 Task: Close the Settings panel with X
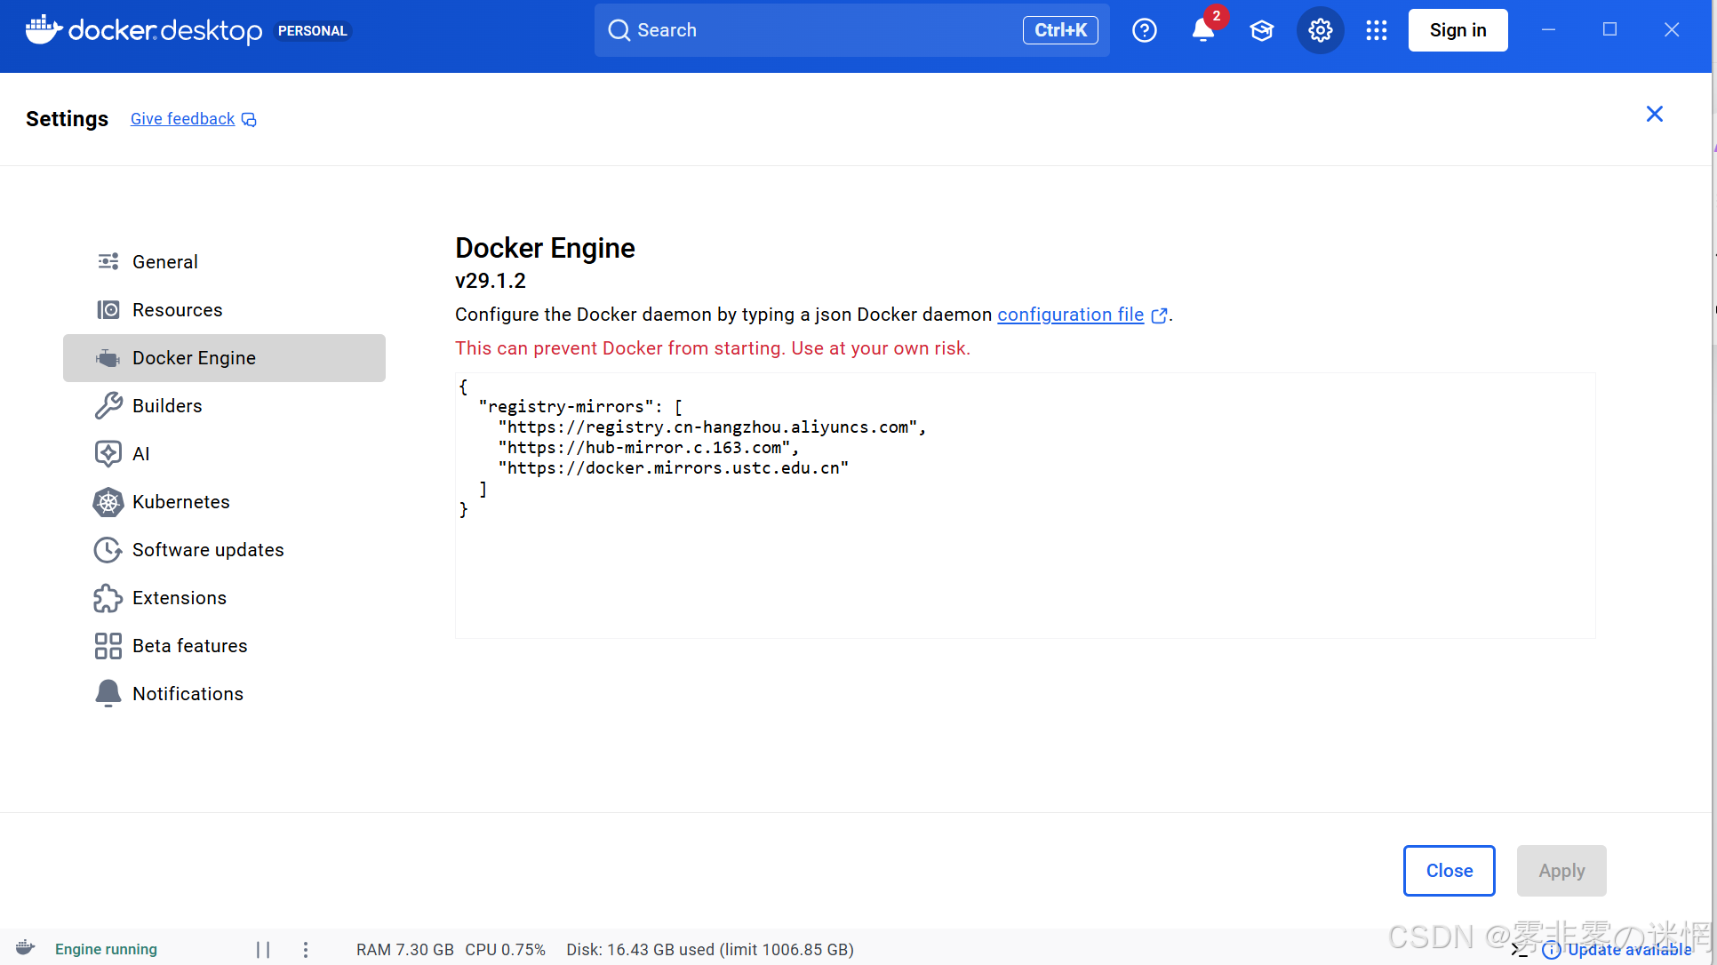click(1654, 114)
